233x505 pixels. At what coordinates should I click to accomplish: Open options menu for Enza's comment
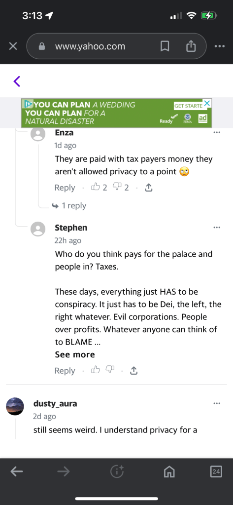(x=217, y=132)
